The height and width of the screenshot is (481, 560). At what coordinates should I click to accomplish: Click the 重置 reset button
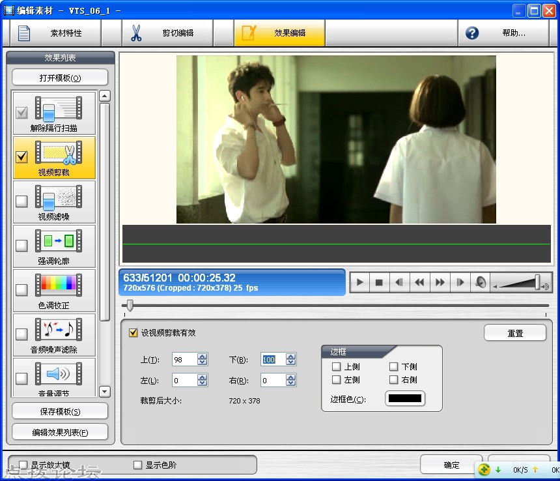tap(515, 333)
